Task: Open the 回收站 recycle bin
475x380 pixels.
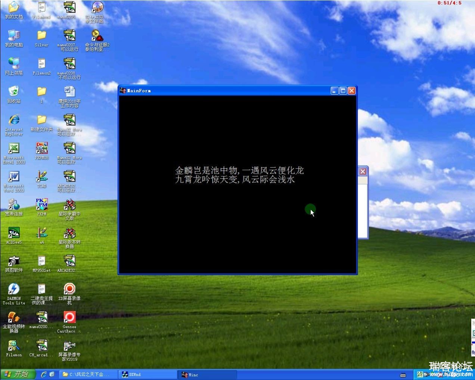Action: point(14,95)
